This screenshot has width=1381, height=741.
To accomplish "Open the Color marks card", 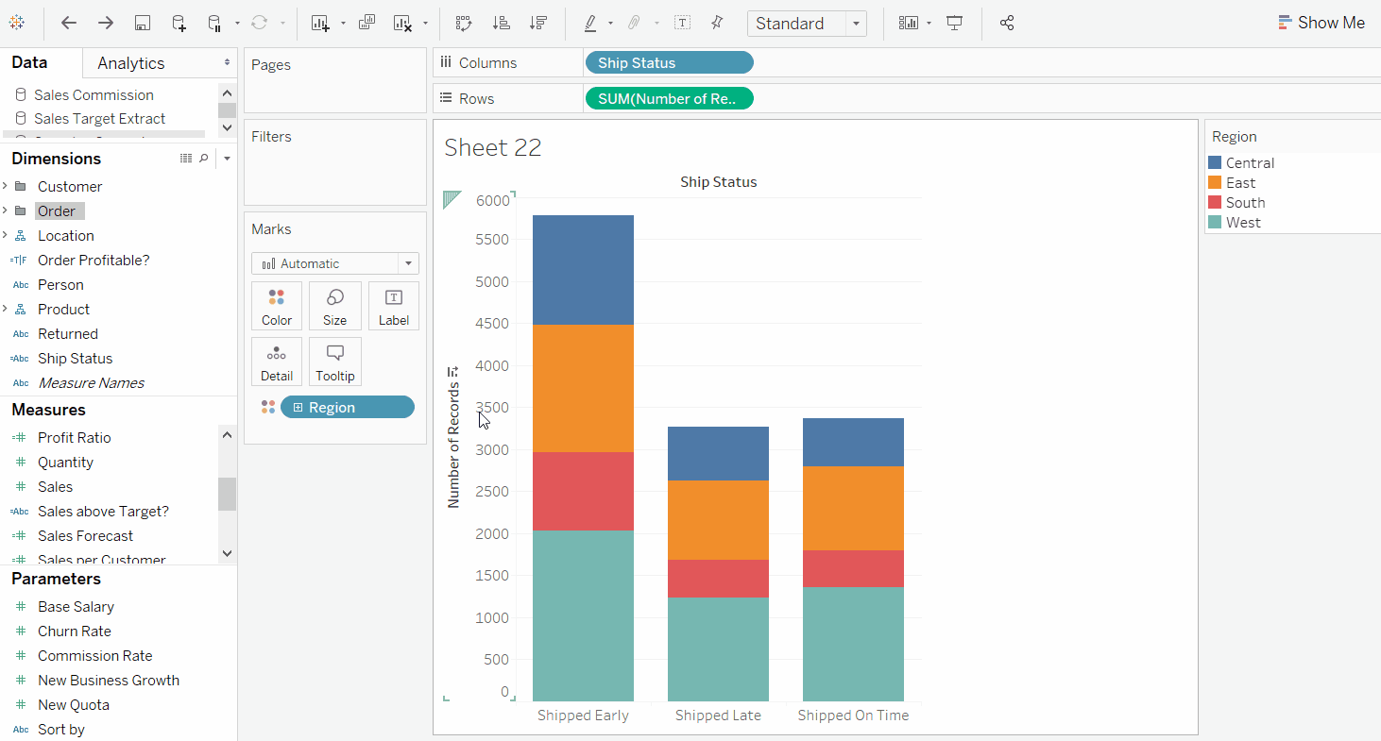I will point(277,306).
